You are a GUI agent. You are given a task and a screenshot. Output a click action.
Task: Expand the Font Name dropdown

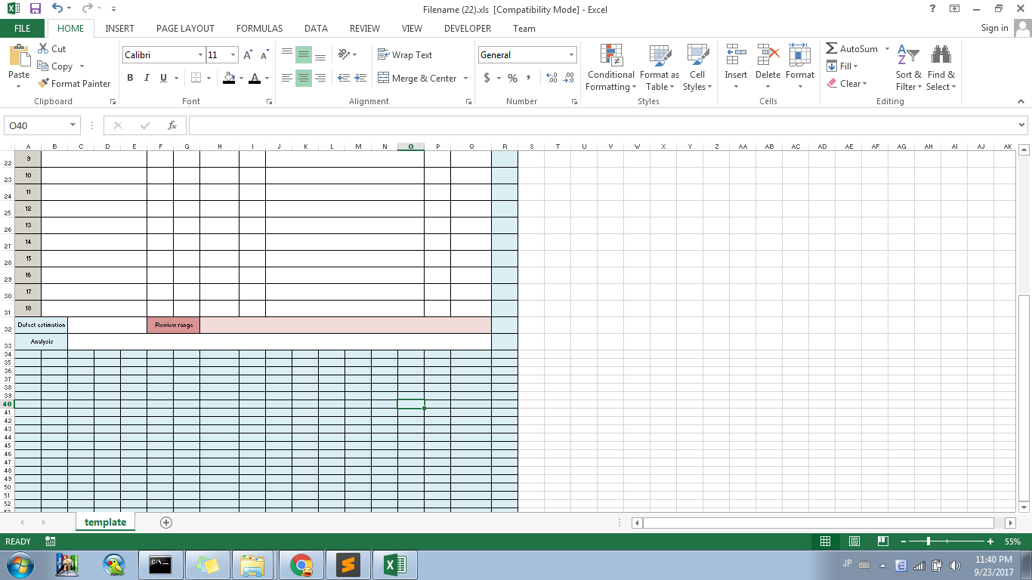(199, 54)
